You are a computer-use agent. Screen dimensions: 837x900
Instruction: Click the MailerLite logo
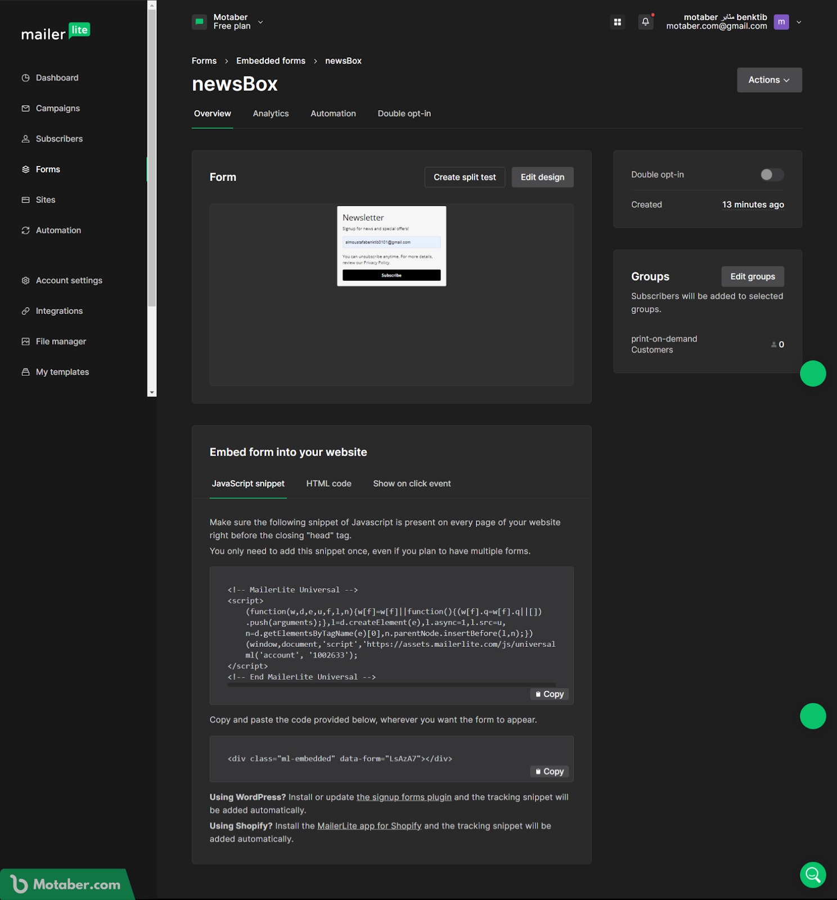click(56, 32)
